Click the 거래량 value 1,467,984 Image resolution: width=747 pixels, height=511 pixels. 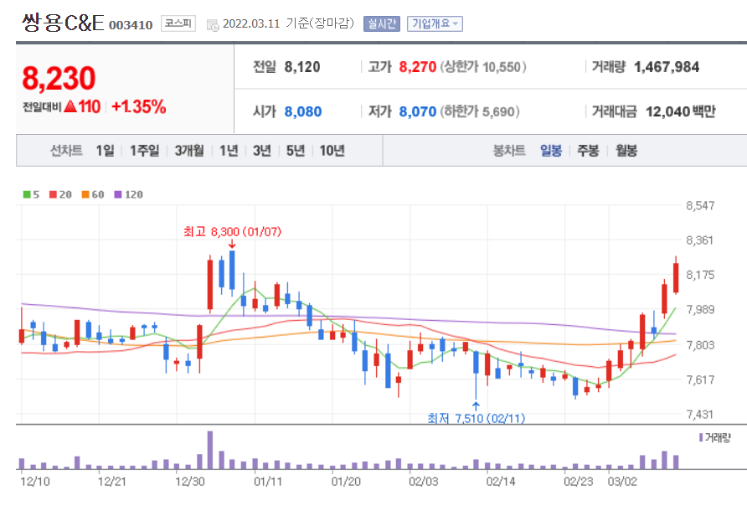(667, 67)
